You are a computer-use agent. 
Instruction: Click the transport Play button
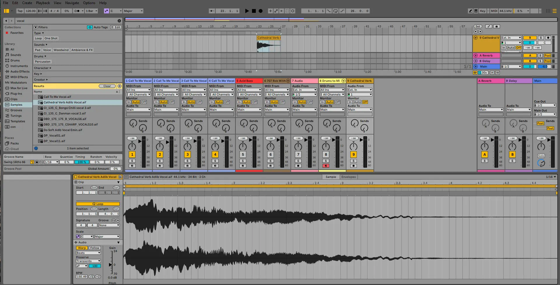(x=247, y=11)
